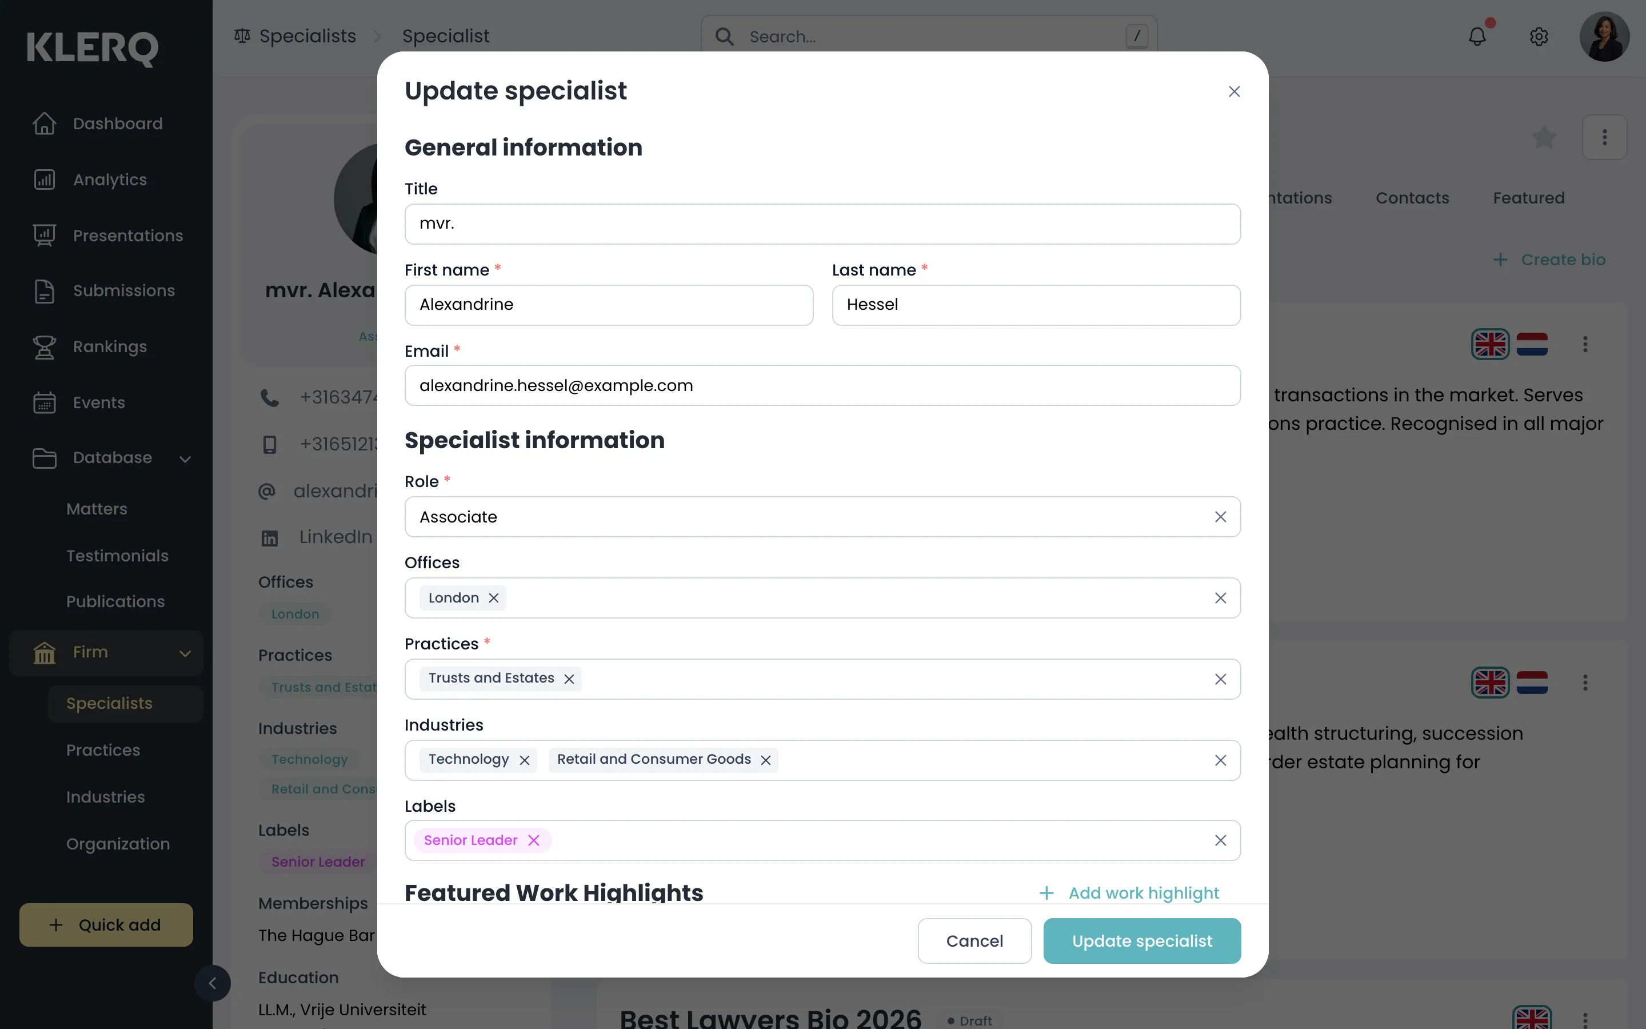This screenshot has height=1029, width=1646.
Task: Open Organization in the sidebar
Action: click(118, 844)
